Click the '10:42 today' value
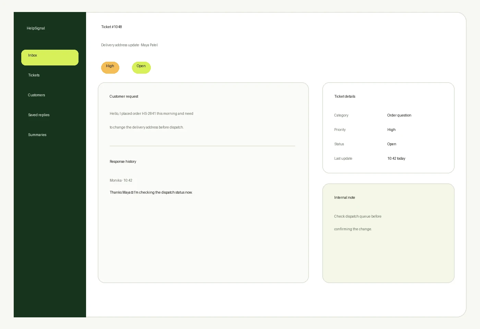The height and width of the screenshot is (329, 480). point(396,158)
